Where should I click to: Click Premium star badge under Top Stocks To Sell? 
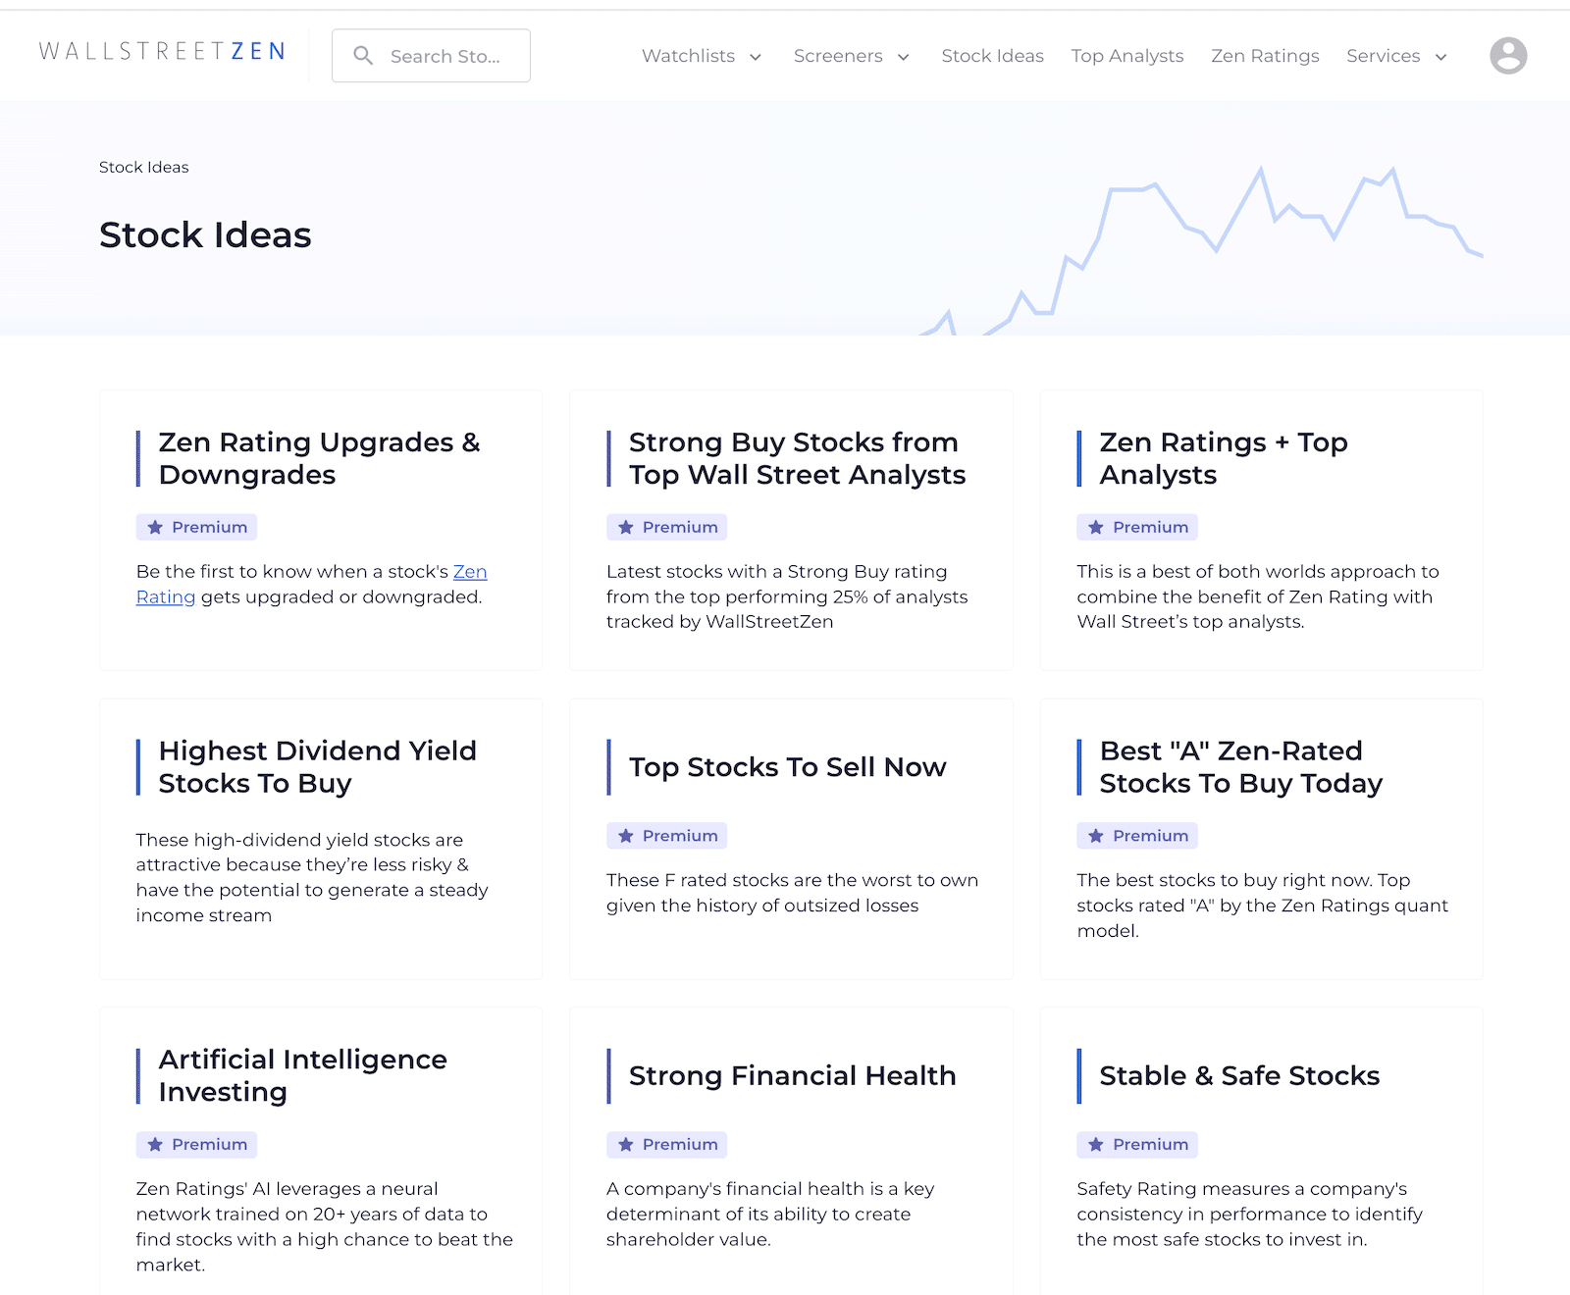666,836
